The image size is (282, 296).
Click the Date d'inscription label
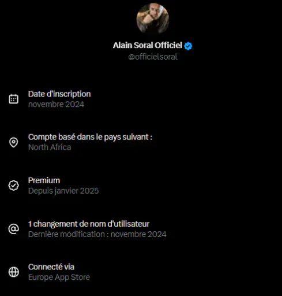click(x=59, y=94)
